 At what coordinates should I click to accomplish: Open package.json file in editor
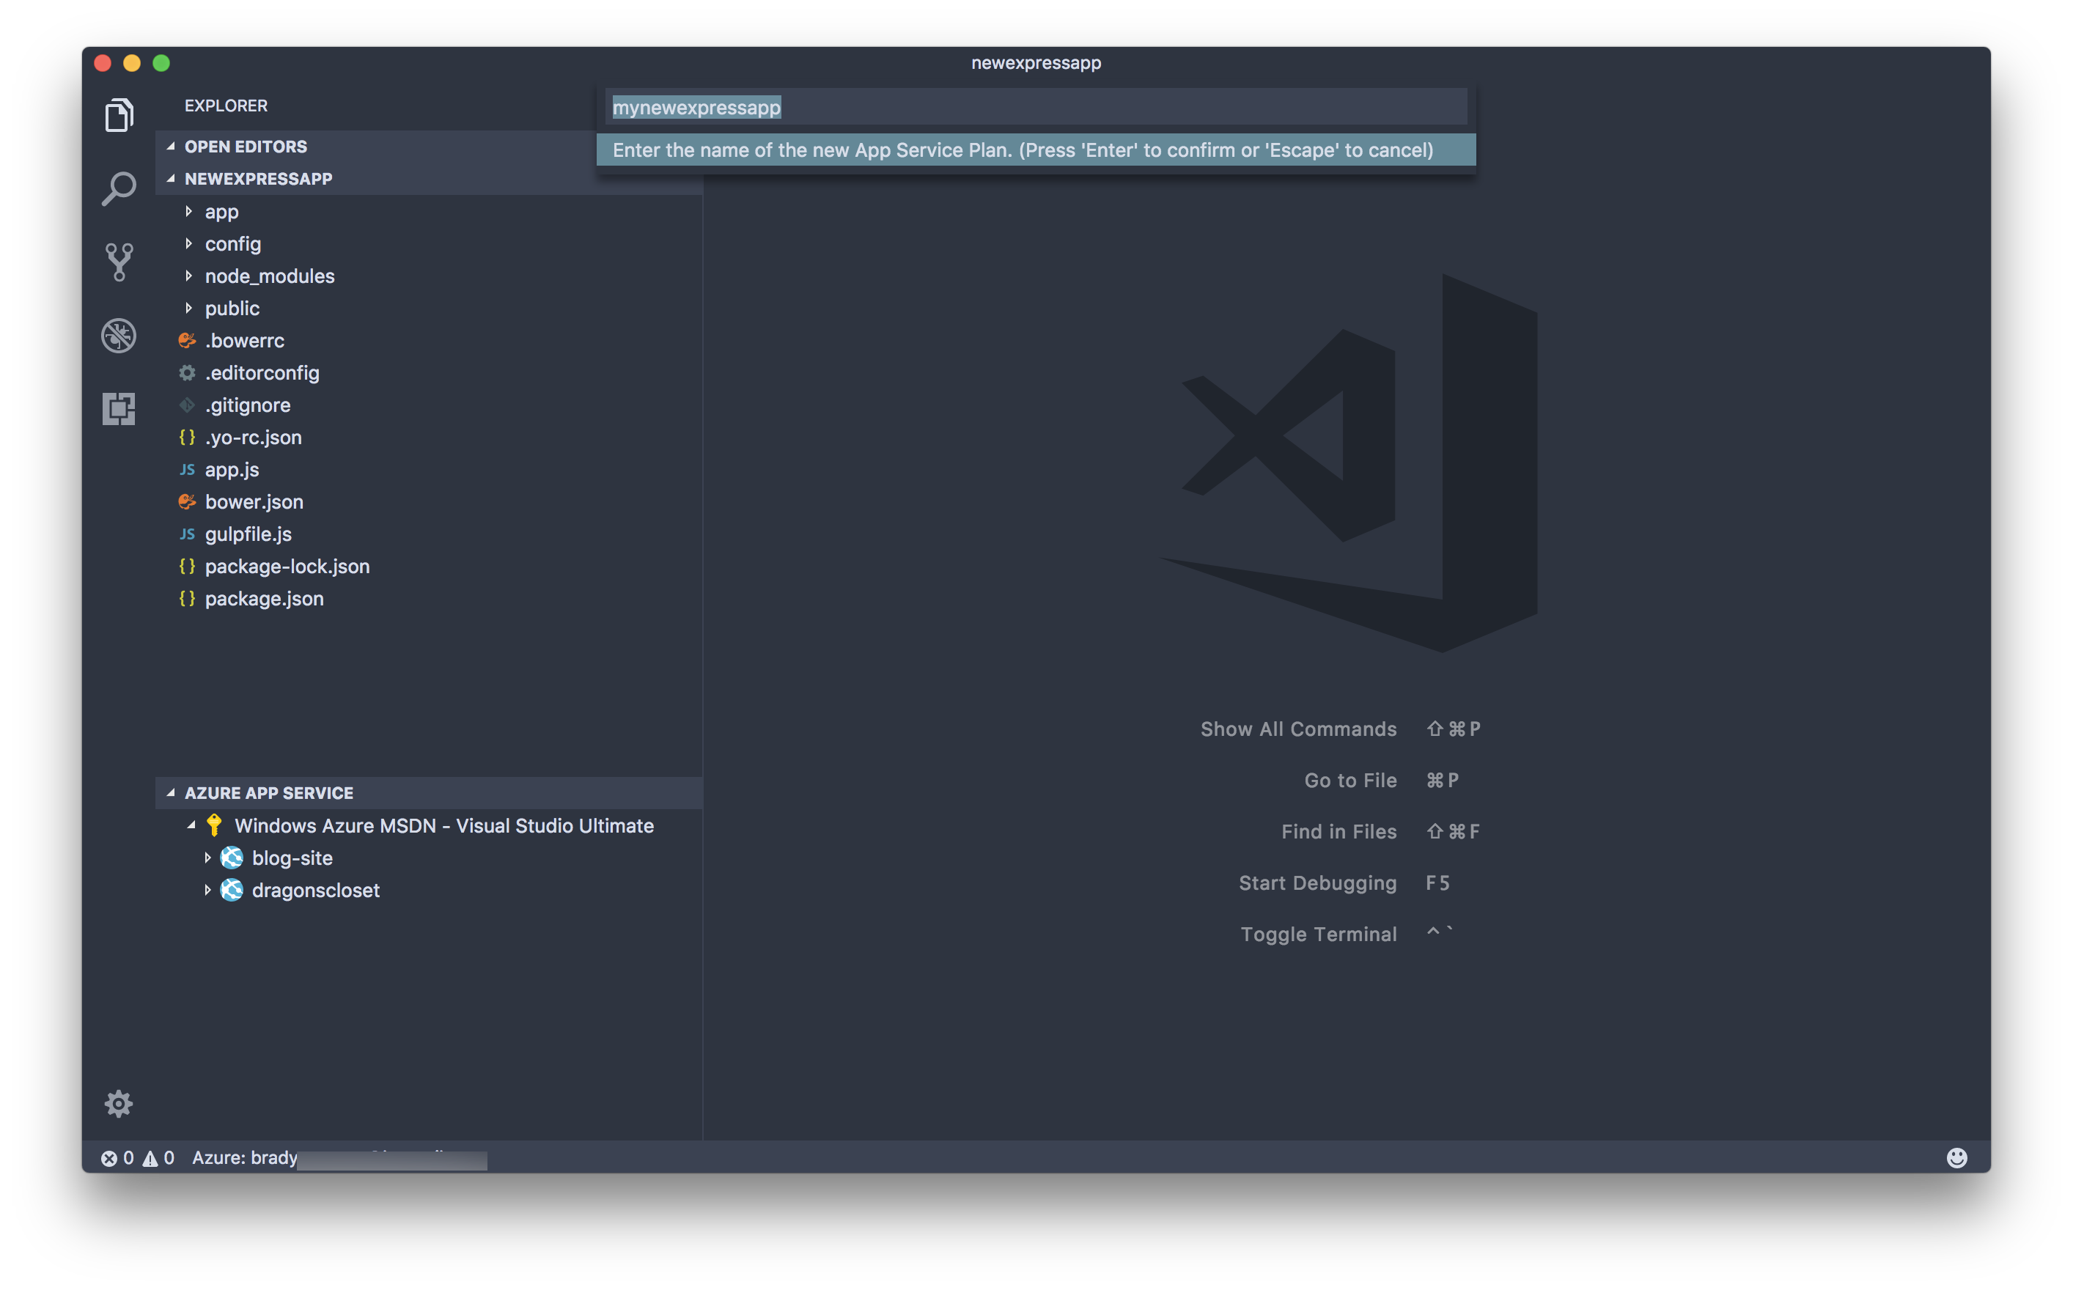pyautogui.click(x=265, y=596)
